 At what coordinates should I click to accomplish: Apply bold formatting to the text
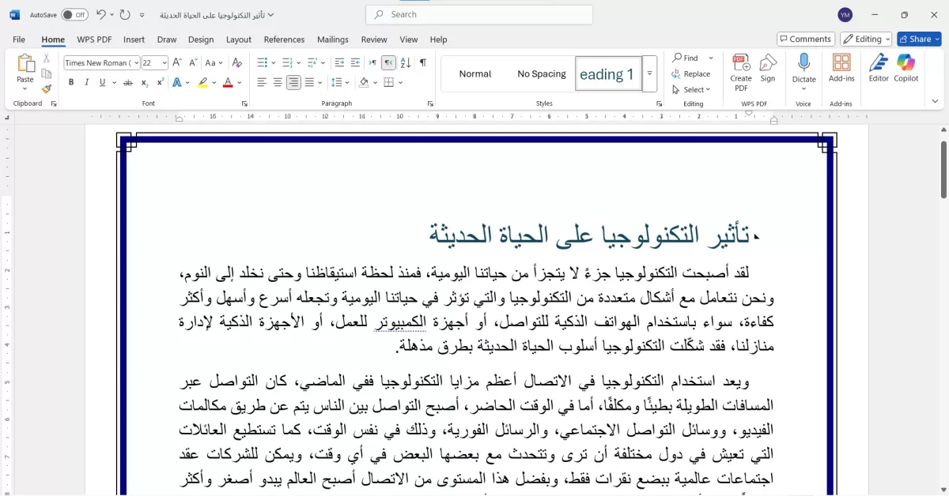71,81
